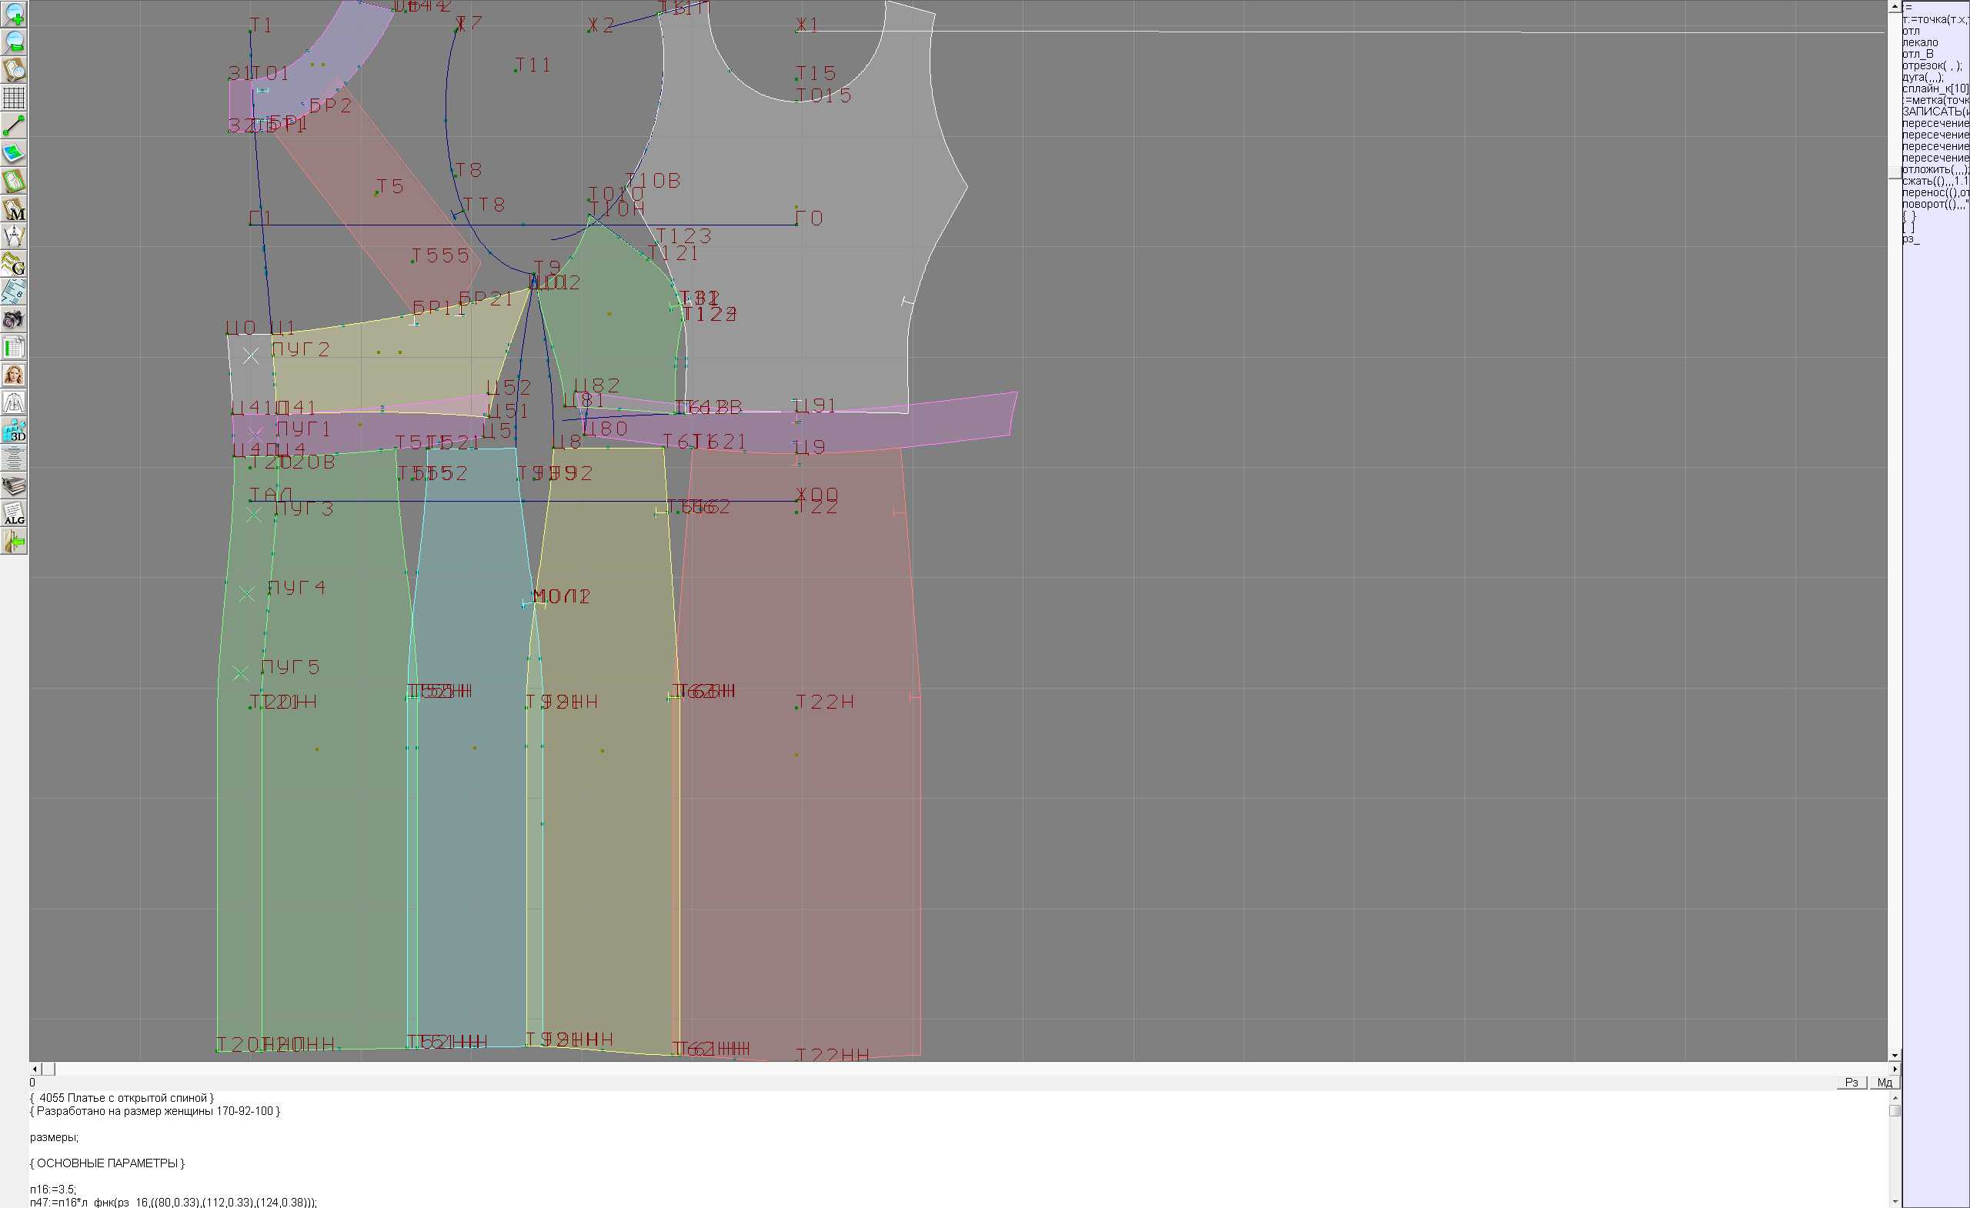This screenshot has width=1970, height=1208.
Task: Click the stacked books library icon
Action: tap(14, 486)
